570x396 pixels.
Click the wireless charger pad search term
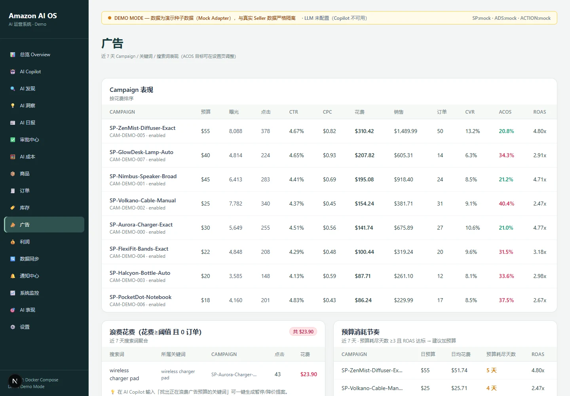tap(124, 374)
